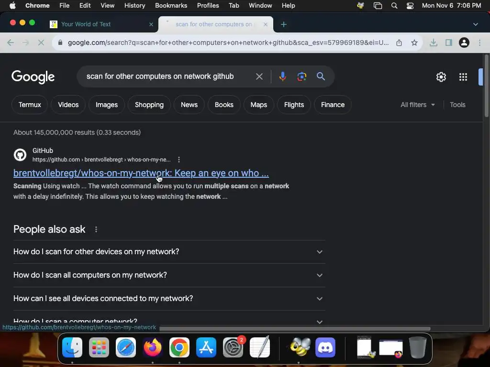Open Google Lens image search icon
The image size is (490, 367).
coord(301,76)
